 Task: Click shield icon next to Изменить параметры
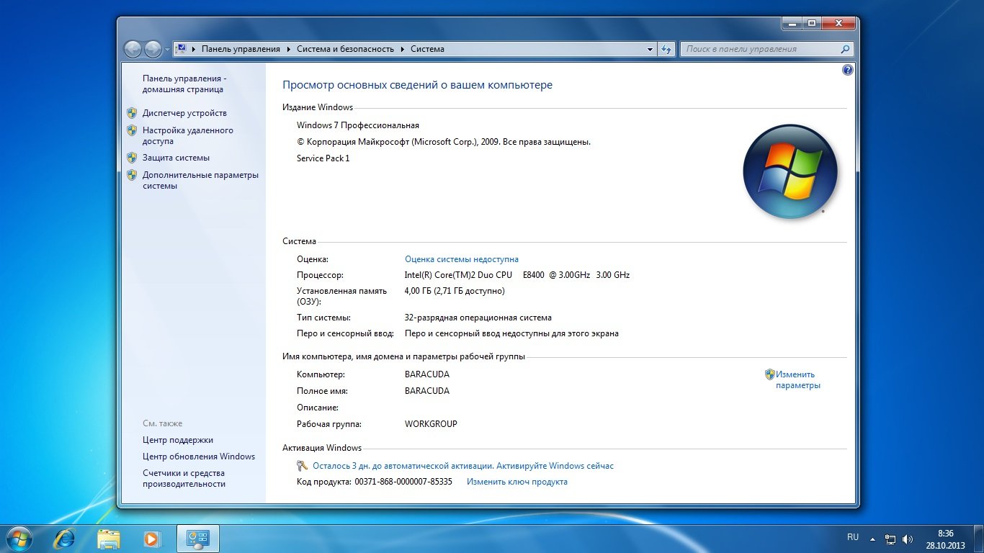click(769, 374)
